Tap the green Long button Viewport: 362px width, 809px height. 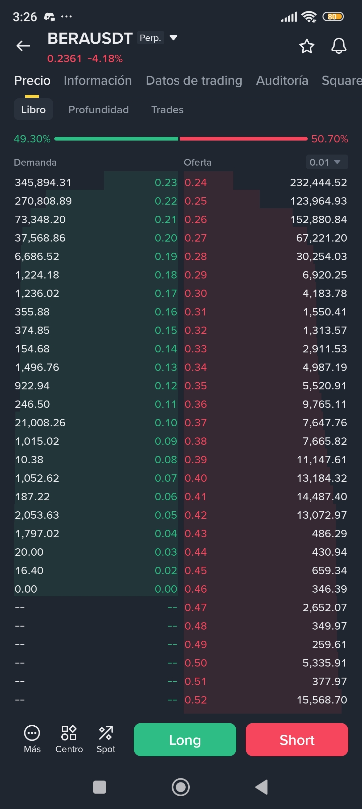click(185, 739)
